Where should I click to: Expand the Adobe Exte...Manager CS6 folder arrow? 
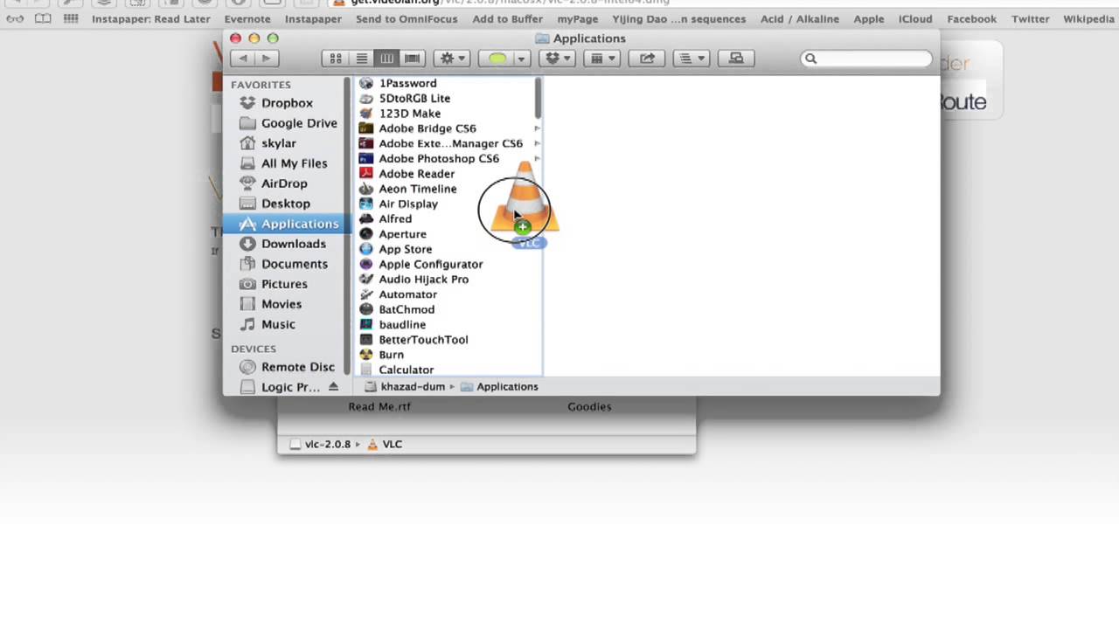click(537, 143)
